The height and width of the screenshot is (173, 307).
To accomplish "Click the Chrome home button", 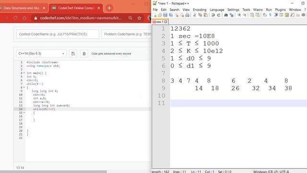I will [x=24, y=18].
